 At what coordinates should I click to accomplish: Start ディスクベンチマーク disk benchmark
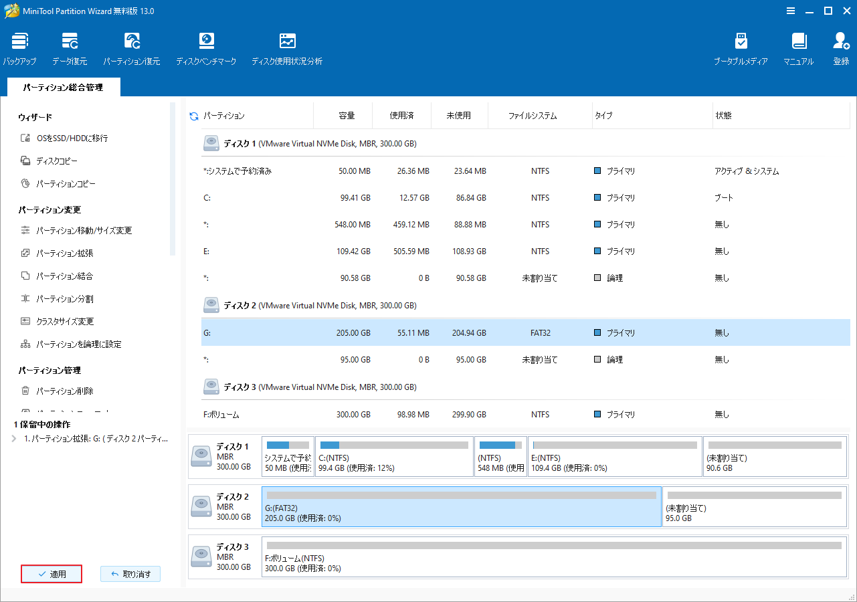click(x=206, y=48)
